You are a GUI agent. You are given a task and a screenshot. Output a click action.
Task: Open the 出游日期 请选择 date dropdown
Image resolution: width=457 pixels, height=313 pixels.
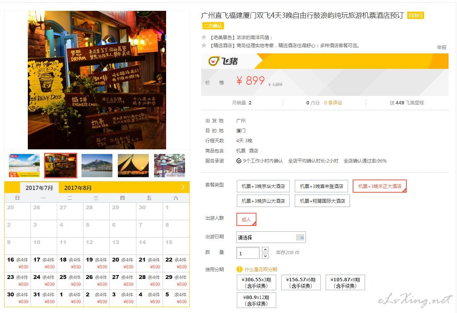click(x=271, y=238)
